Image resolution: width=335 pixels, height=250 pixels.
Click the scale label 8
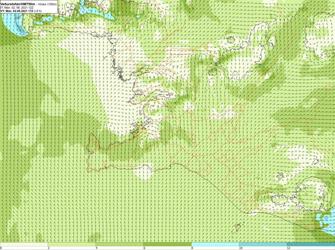(192, 248)
